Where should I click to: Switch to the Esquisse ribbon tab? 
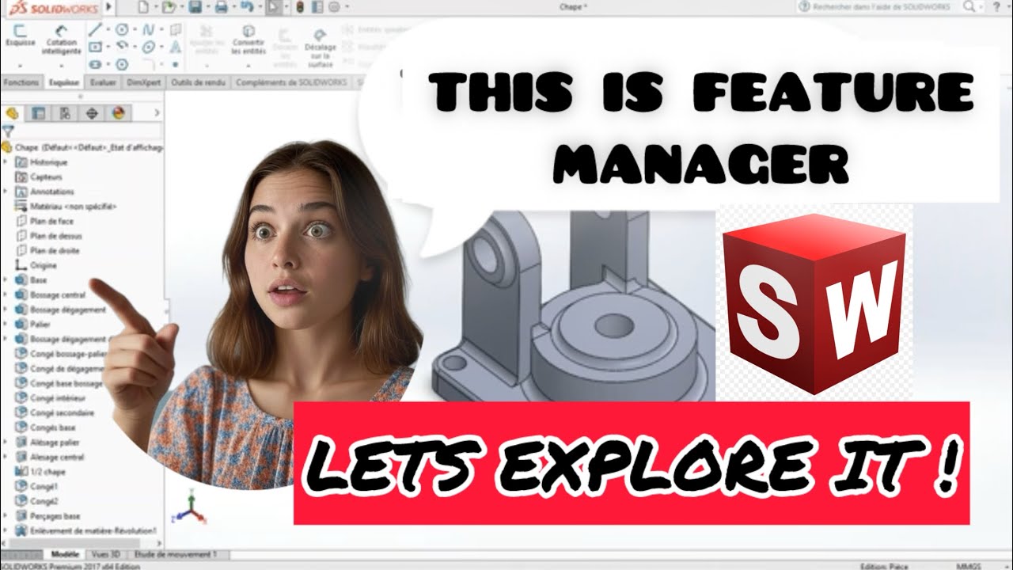[x=63, y=82]
